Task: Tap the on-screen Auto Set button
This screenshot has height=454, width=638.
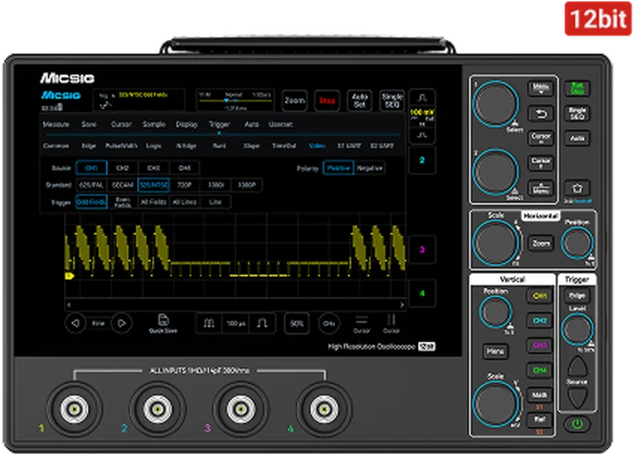Action: click(x=360, y=100)
